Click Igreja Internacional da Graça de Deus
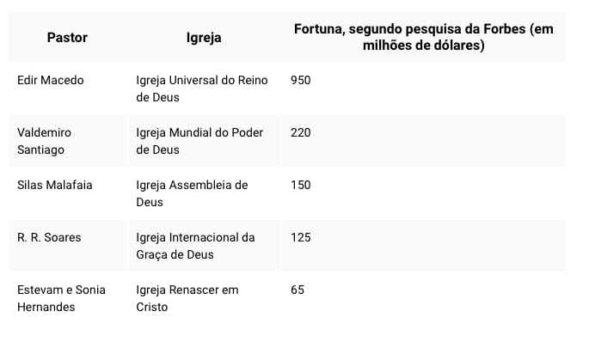 coord(195,246)
